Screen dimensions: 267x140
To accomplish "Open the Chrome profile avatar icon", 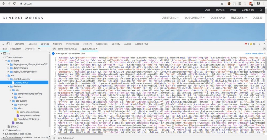I will (258, 3).
